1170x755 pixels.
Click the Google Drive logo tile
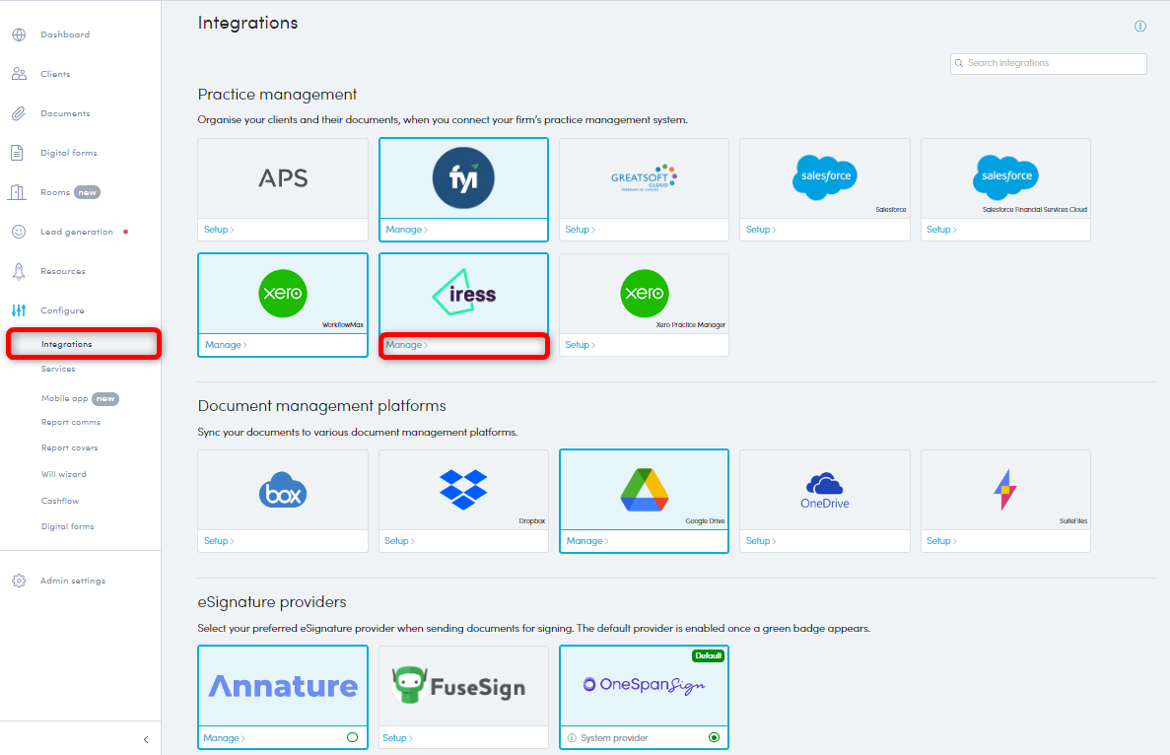[644, 490]
